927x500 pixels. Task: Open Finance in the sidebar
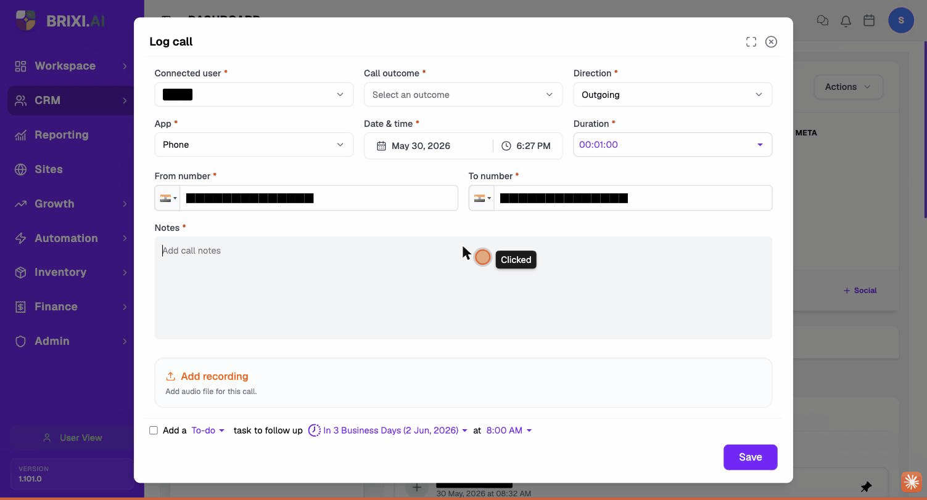coord(71,307)
